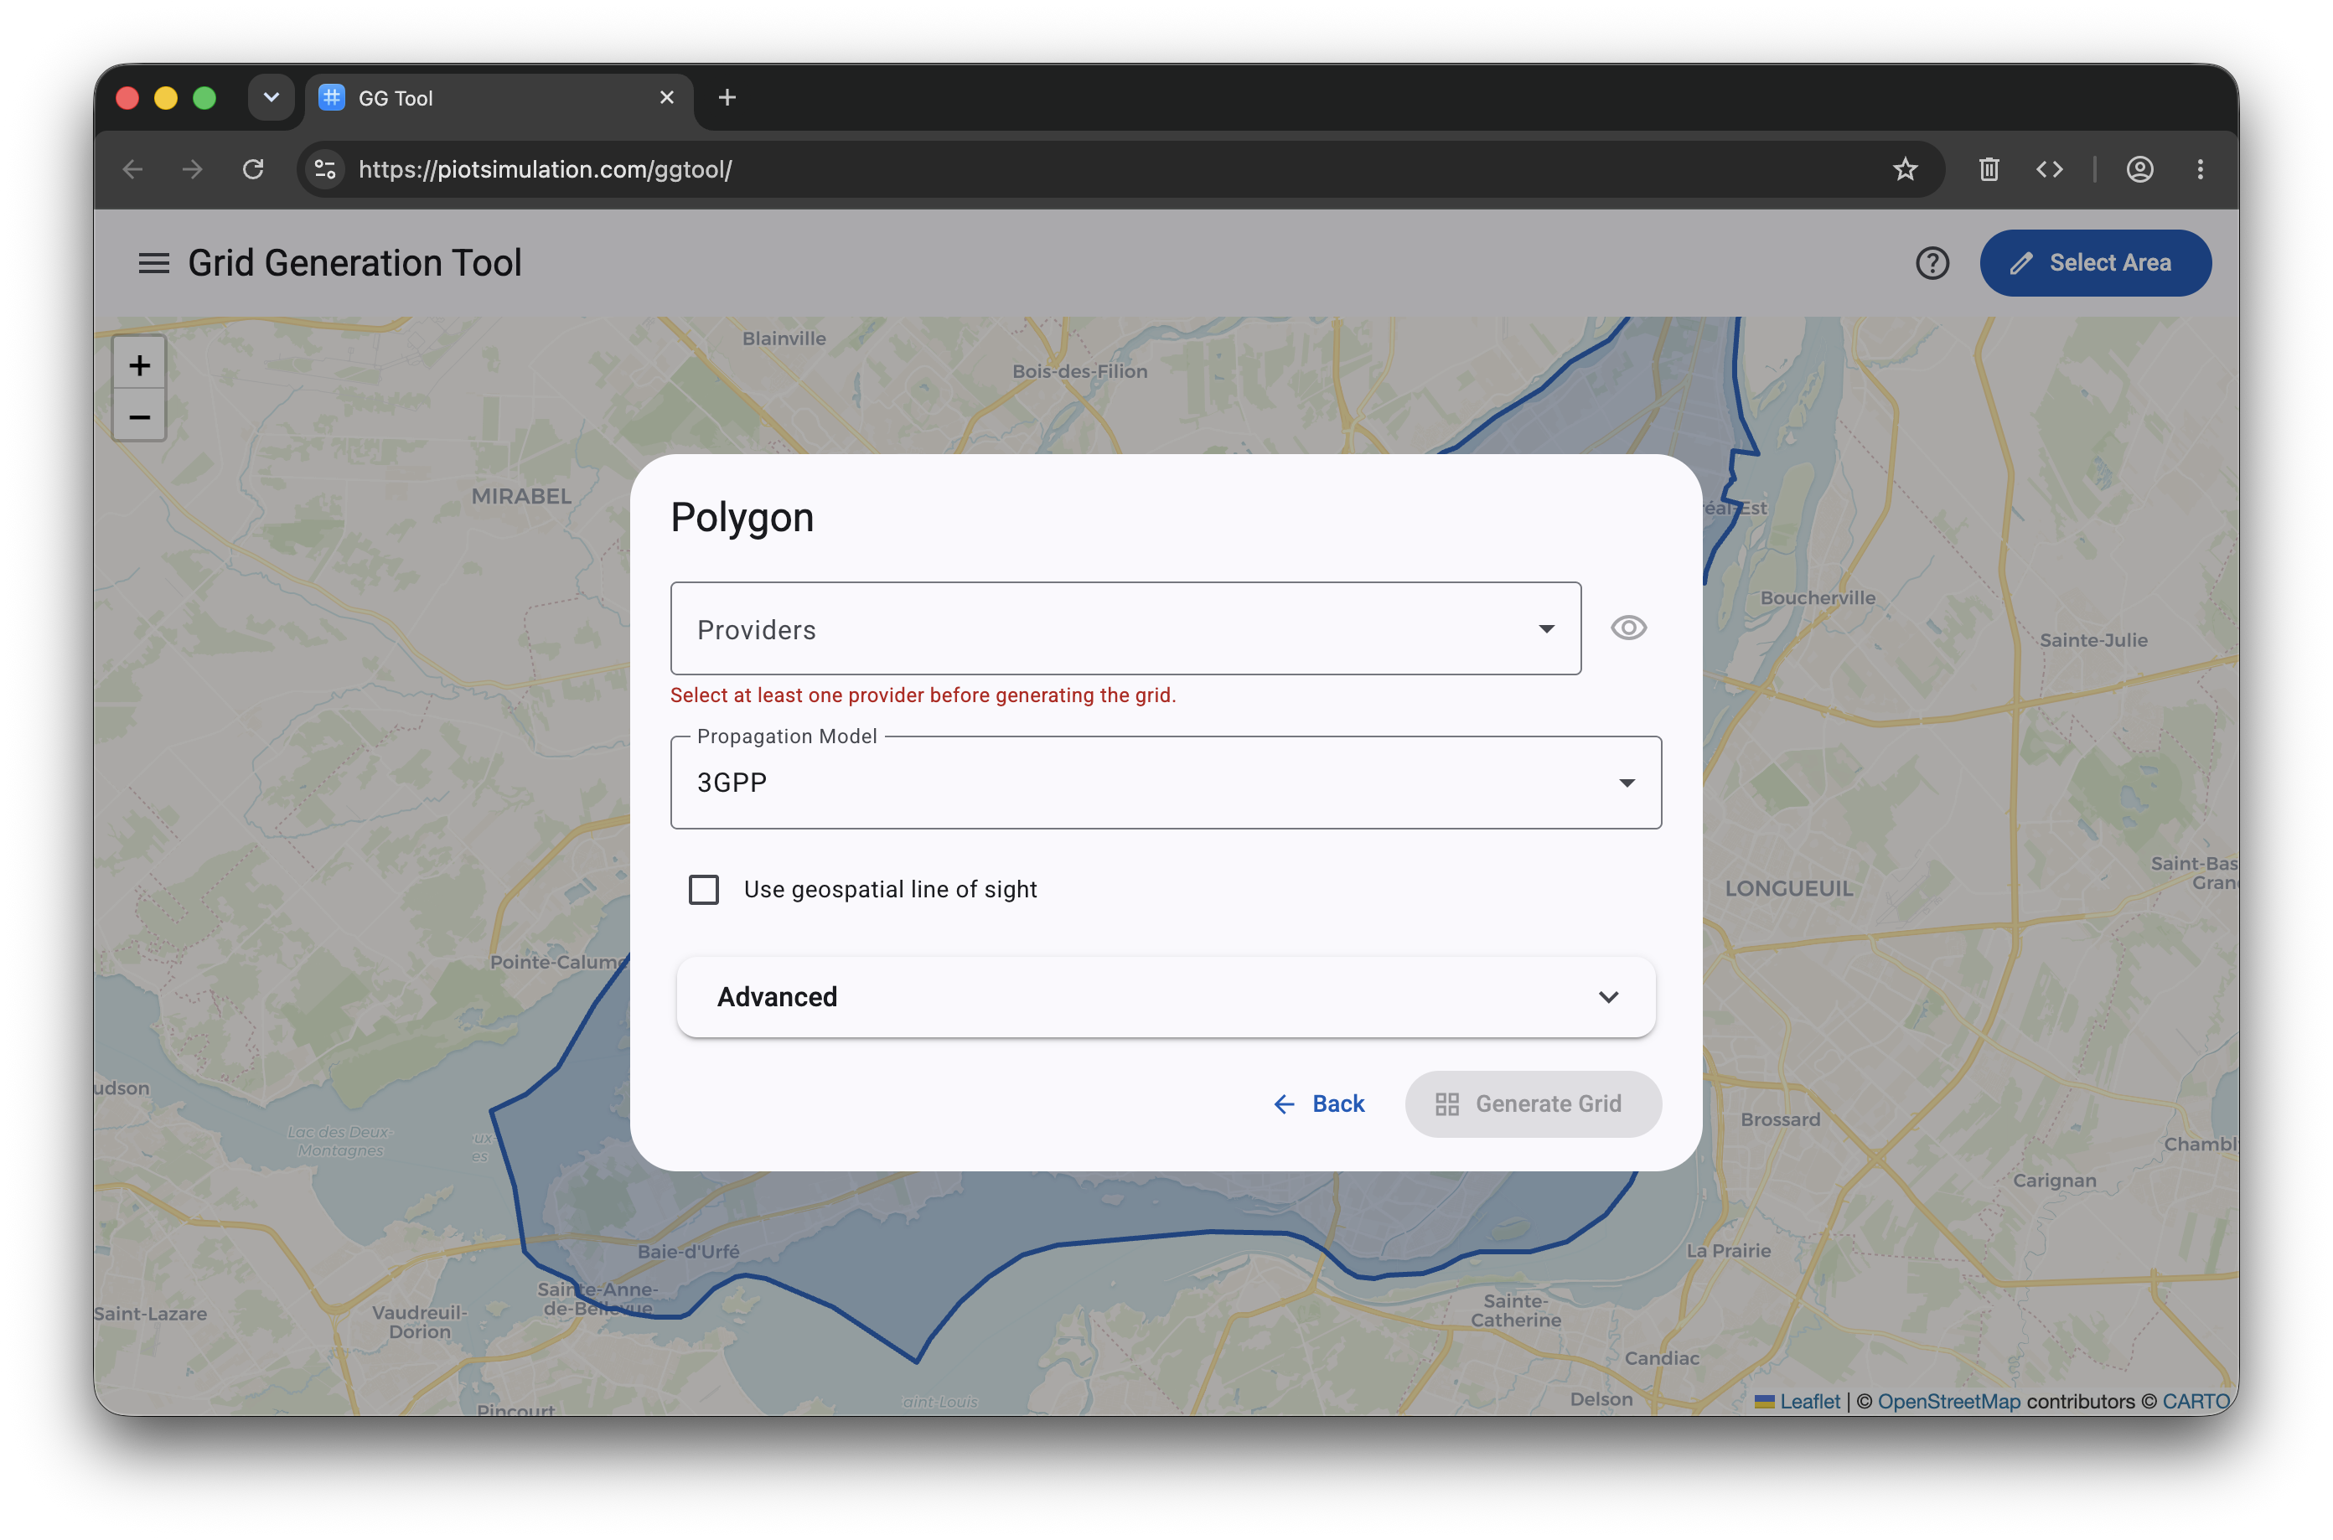Open the OpenStreetMap link

(1948, 1401)
